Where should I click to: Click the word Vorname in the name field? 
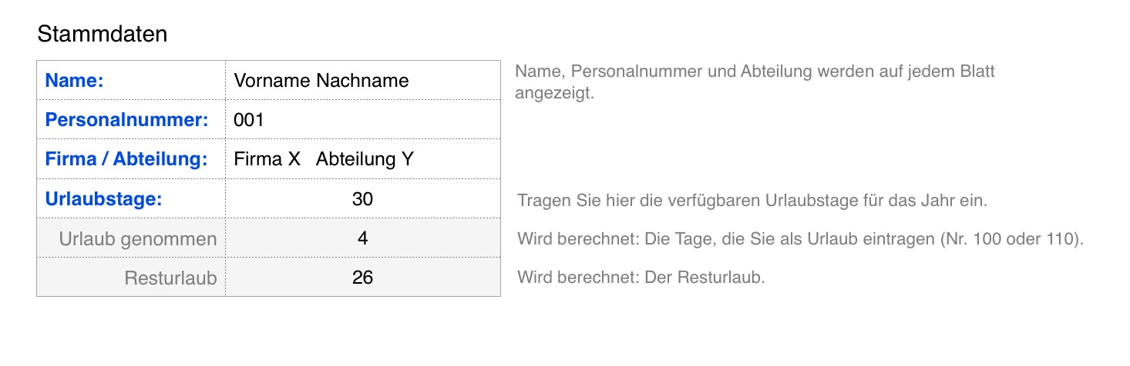272,80
